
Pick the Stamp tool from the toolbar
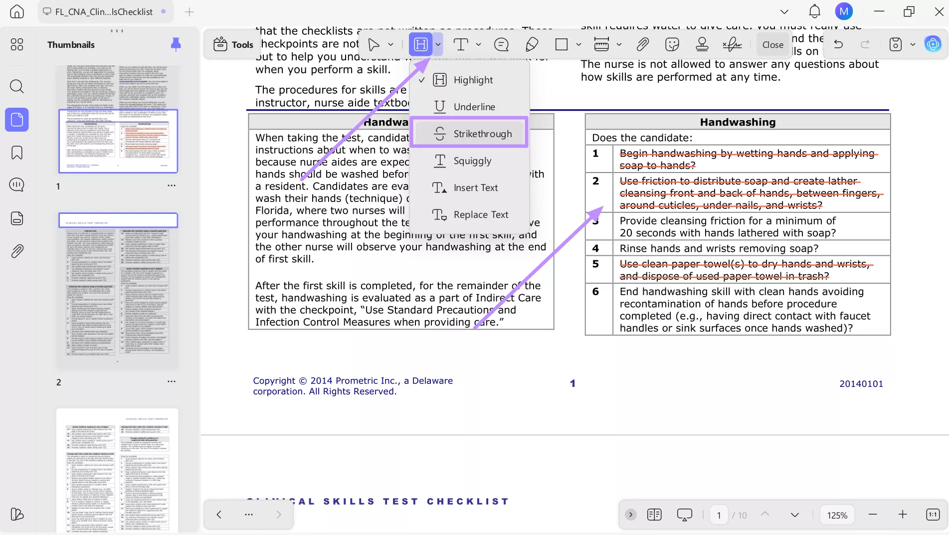point(702,44)
